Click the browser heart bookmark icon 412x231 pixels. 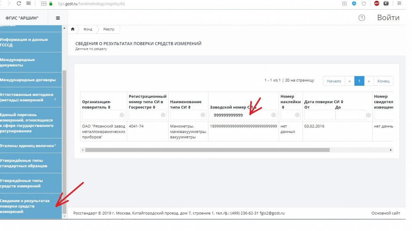pyautogui.click(x=364, y=3)
